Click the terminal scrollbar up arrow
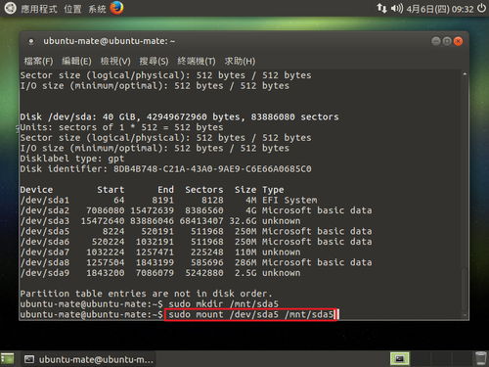Viewport: 489px width, 367px height. click(x=465, y=74)
